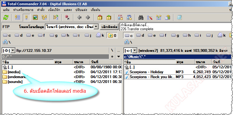Select drive e in the right panel

pyautogui.click(x=152, y=35)
